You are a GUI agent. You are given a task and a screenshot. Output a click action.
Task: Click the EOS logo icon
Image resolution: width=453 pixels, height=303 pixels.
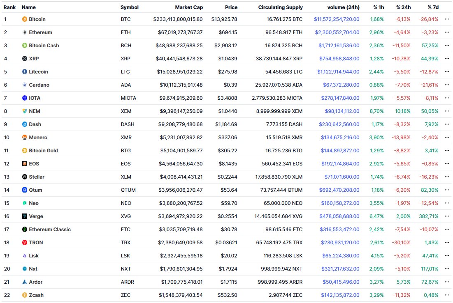(x=25, y=164)
